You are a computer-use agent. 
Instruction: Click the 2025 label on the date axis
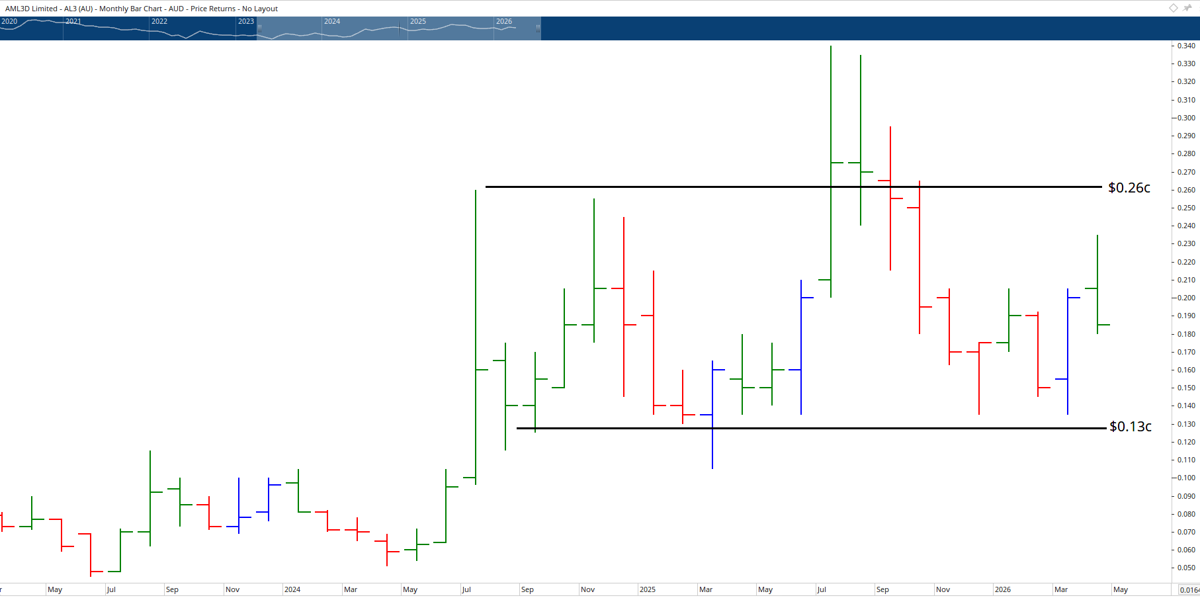click(648, 589)
